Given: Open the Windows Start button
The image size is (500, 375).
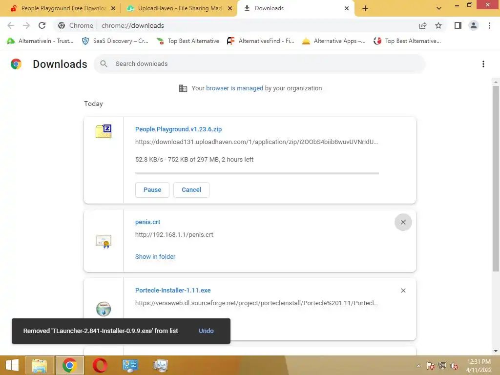Looking at the screenshot, I should [x=12, y=365].
